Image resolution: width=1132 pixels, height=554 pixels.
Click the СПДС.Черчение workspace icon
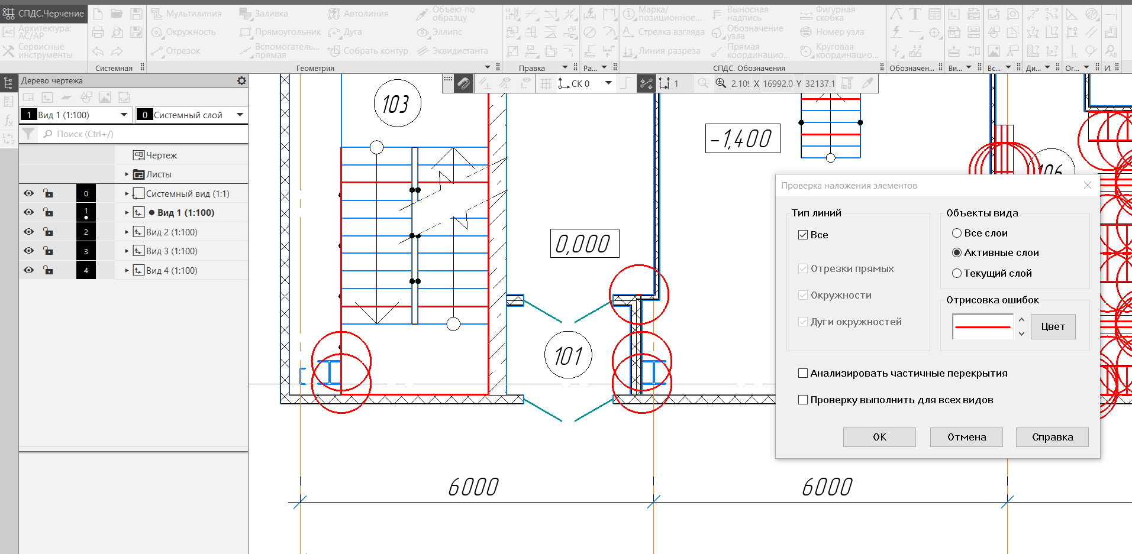point(8,13)
